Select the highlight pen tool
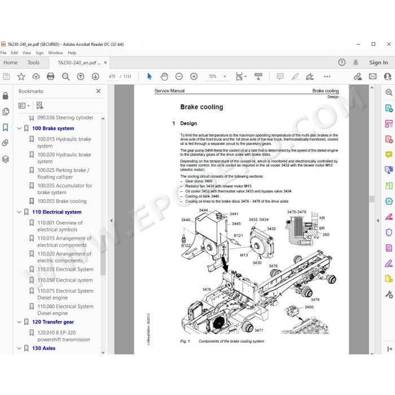The width and height of the screenshot is (395, 395). [295, 76]
